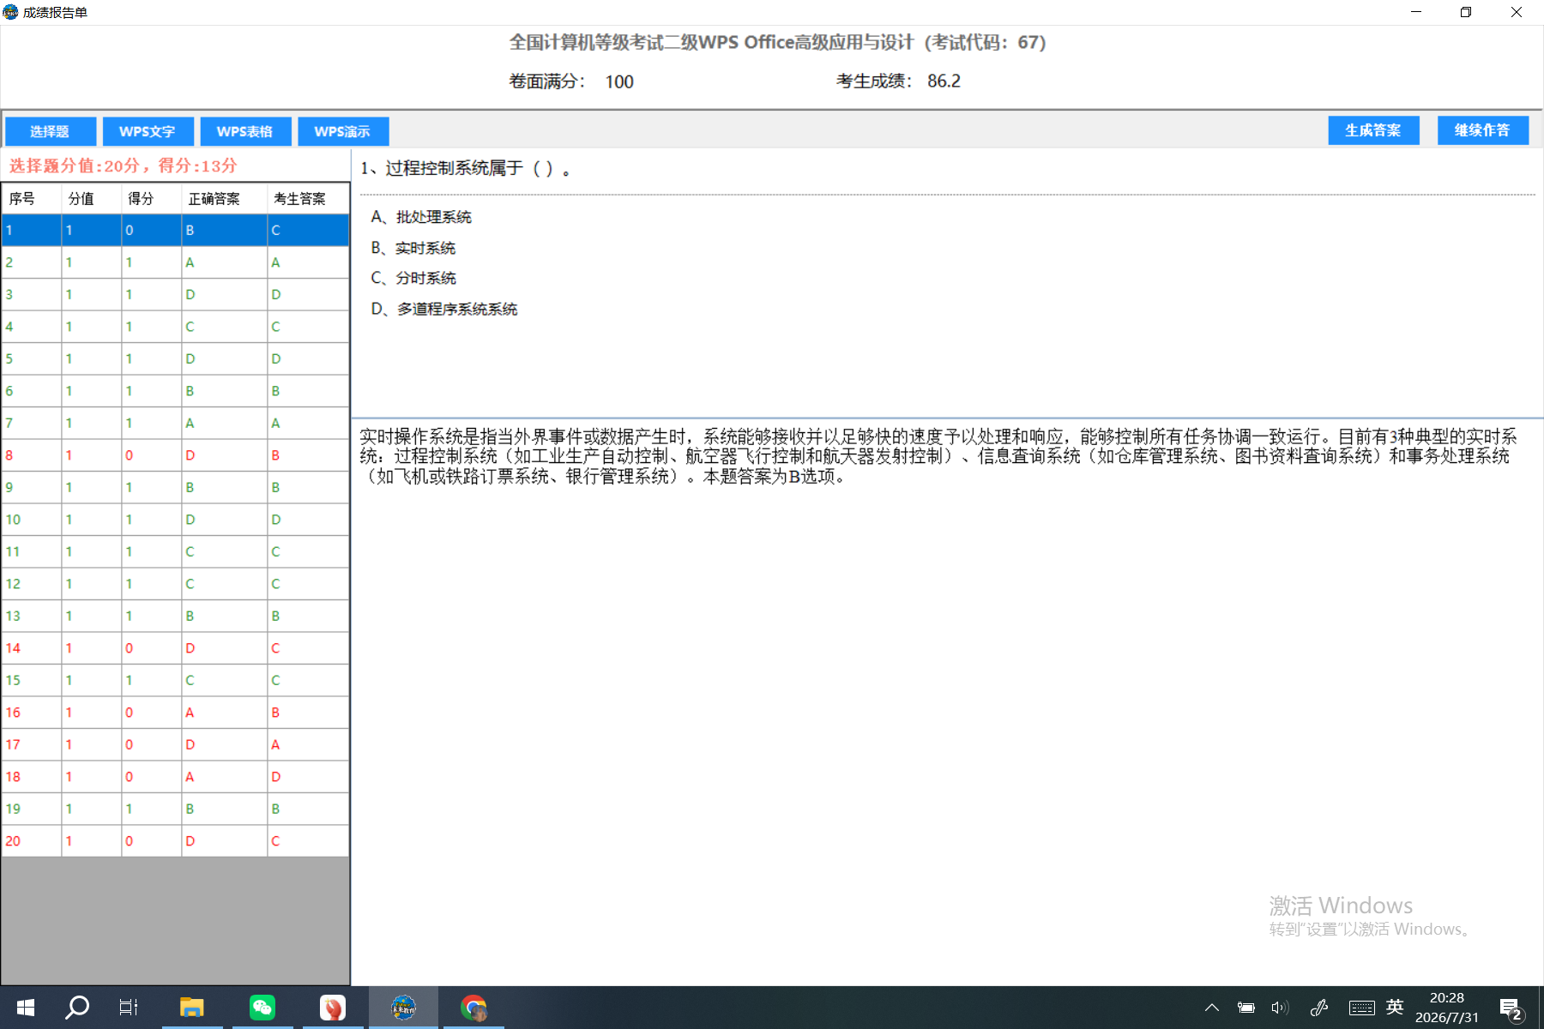Open the notification center icon

pos(1511,1008)
